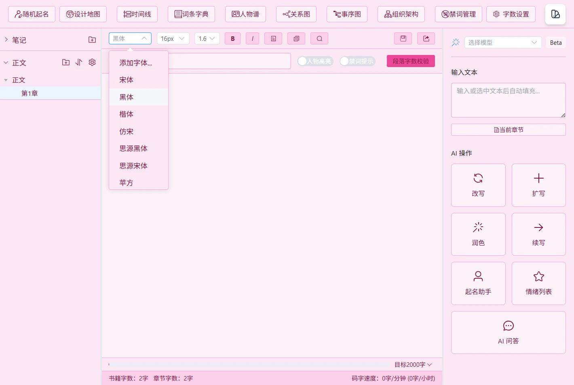Open the 设计地图 map designer

pyautogui.click(x=83, y=14)
